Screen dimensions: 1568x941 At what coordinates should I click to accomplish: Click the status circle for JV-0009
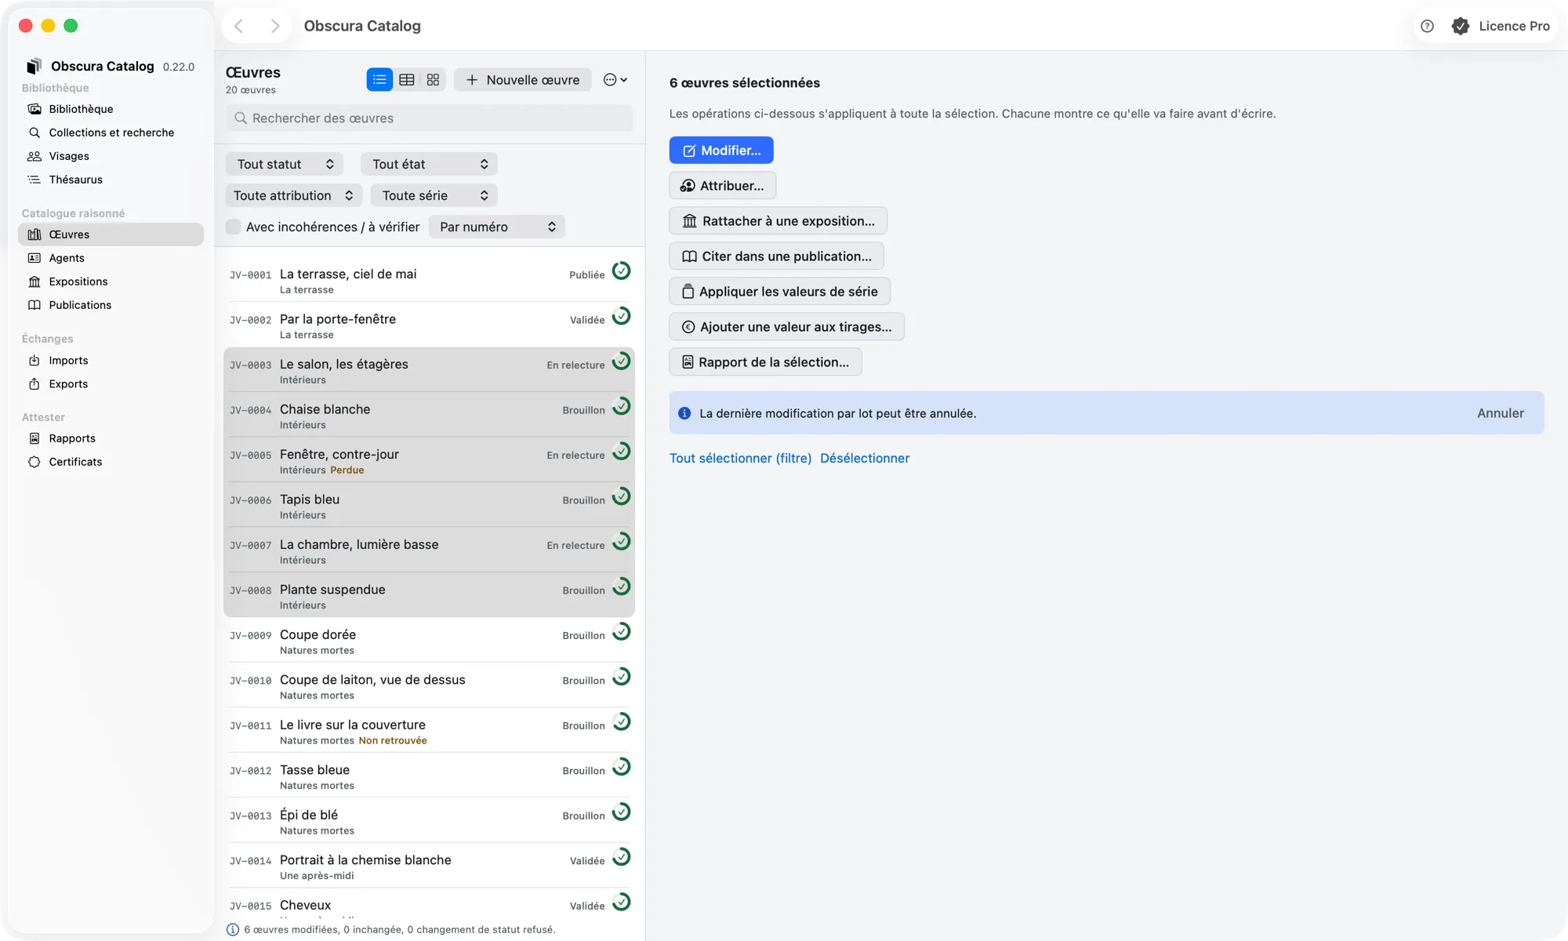point(621,632)
